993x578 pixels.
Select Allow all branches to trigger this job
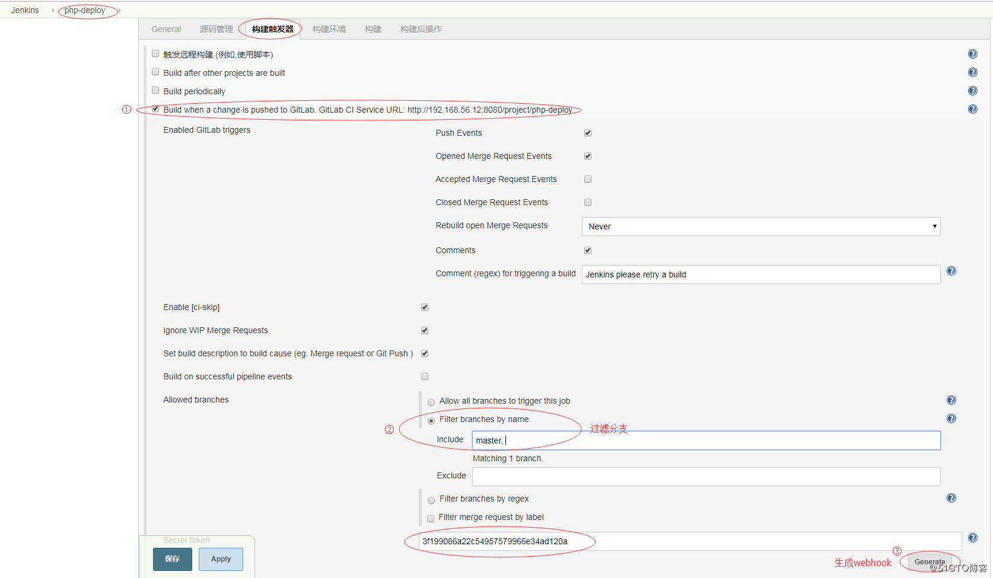click(x=431, y=402)
